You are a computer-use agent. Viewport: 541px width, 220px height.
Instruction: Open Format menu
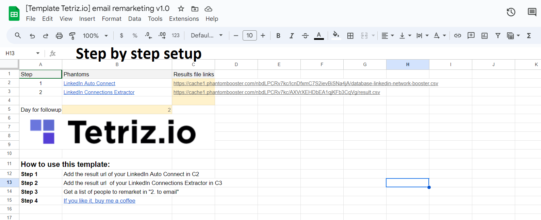(112, 19)
